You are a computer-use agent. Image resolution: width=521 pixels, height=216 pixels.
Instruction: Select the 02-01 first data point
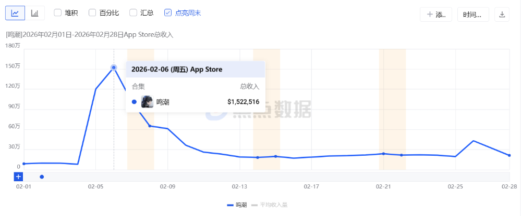click(x=23, y=164)
